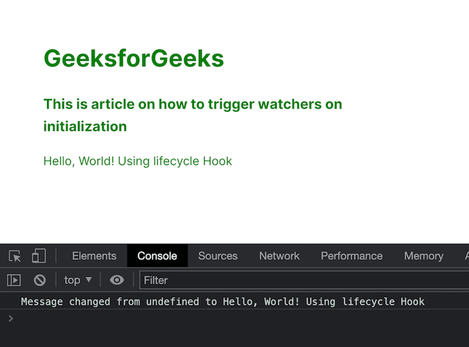Click the GeeksforGeeks heading
This screenshot has height=347, width=469.
click(x=134, y=58)
